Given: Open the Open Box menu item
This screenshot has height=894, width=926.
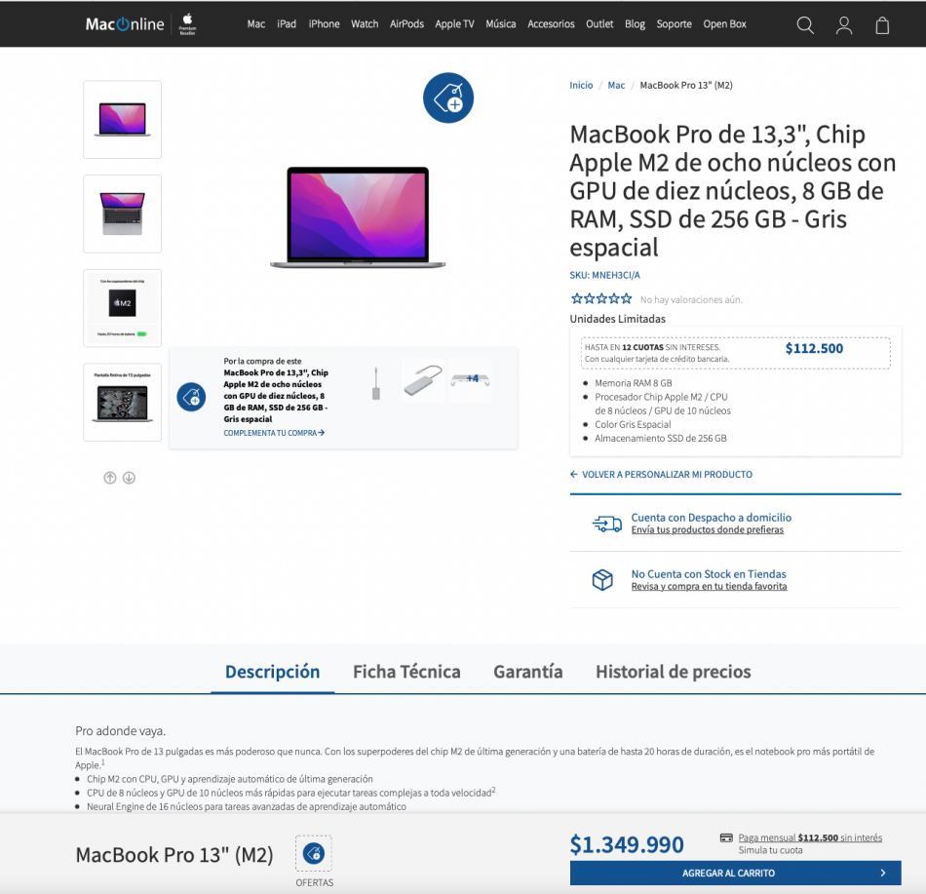Looking at the screenshot, I should pos(724,24).
